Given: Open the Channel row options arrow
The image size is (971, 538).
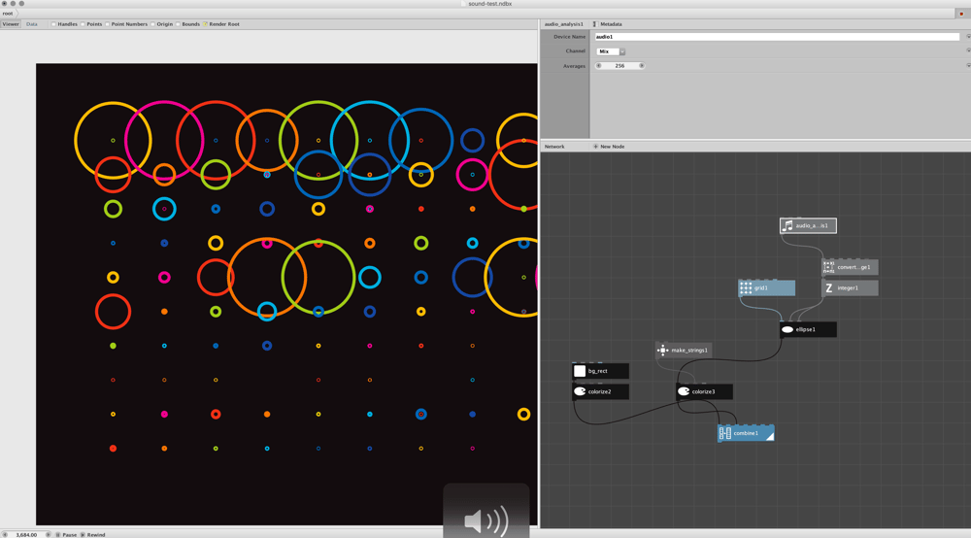Looking at the screenshot, I should click(968, 50).
